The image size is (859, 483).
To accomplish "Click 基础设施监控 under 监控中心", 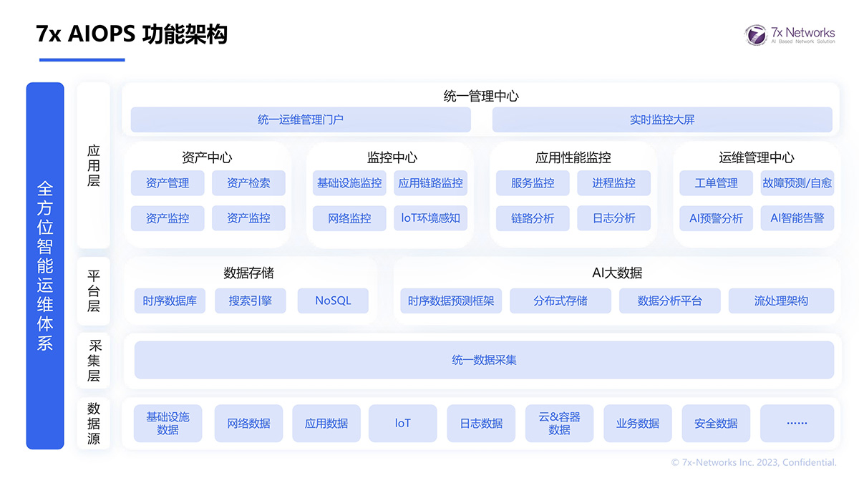I will [349, 183].
